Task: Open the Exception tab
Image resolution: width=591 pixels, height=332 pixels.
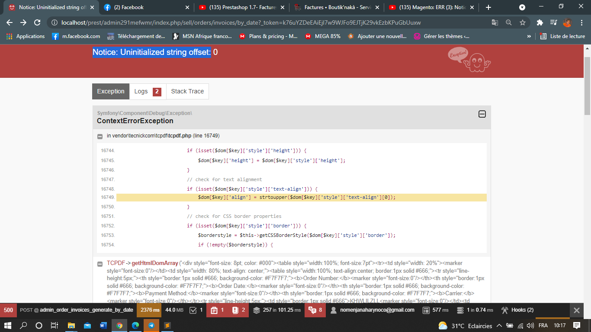Action: pos(111,91)
